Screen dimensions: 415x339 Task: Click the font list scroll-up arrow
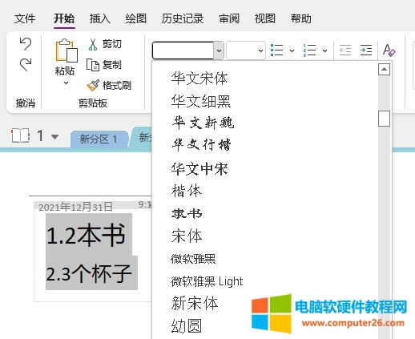[x=384, y=70]
